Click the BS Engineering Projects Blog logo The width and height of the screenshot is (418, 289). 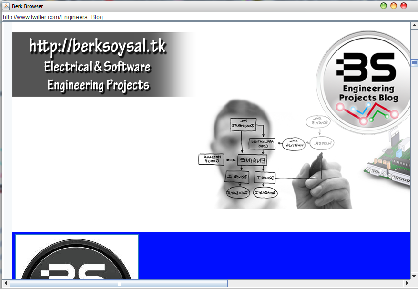pos(364,82)
